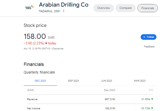Click the green Revenue growth arrow

click(152, 99)
